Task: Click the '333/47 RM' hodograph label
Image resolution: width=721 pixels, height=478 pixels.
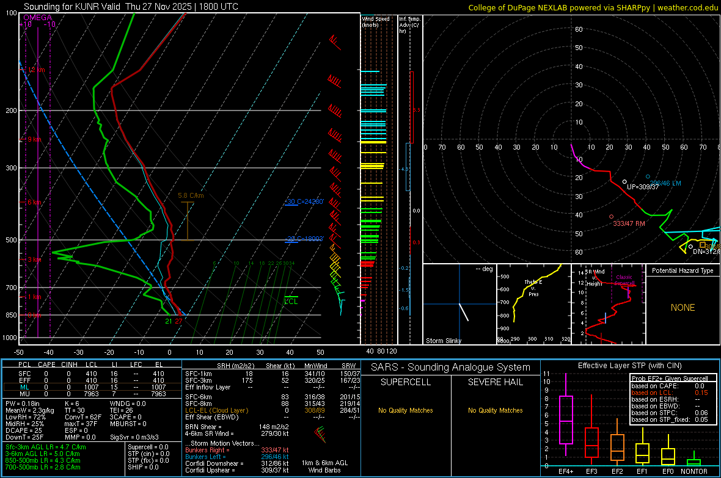Action: (x=629, y=223)
